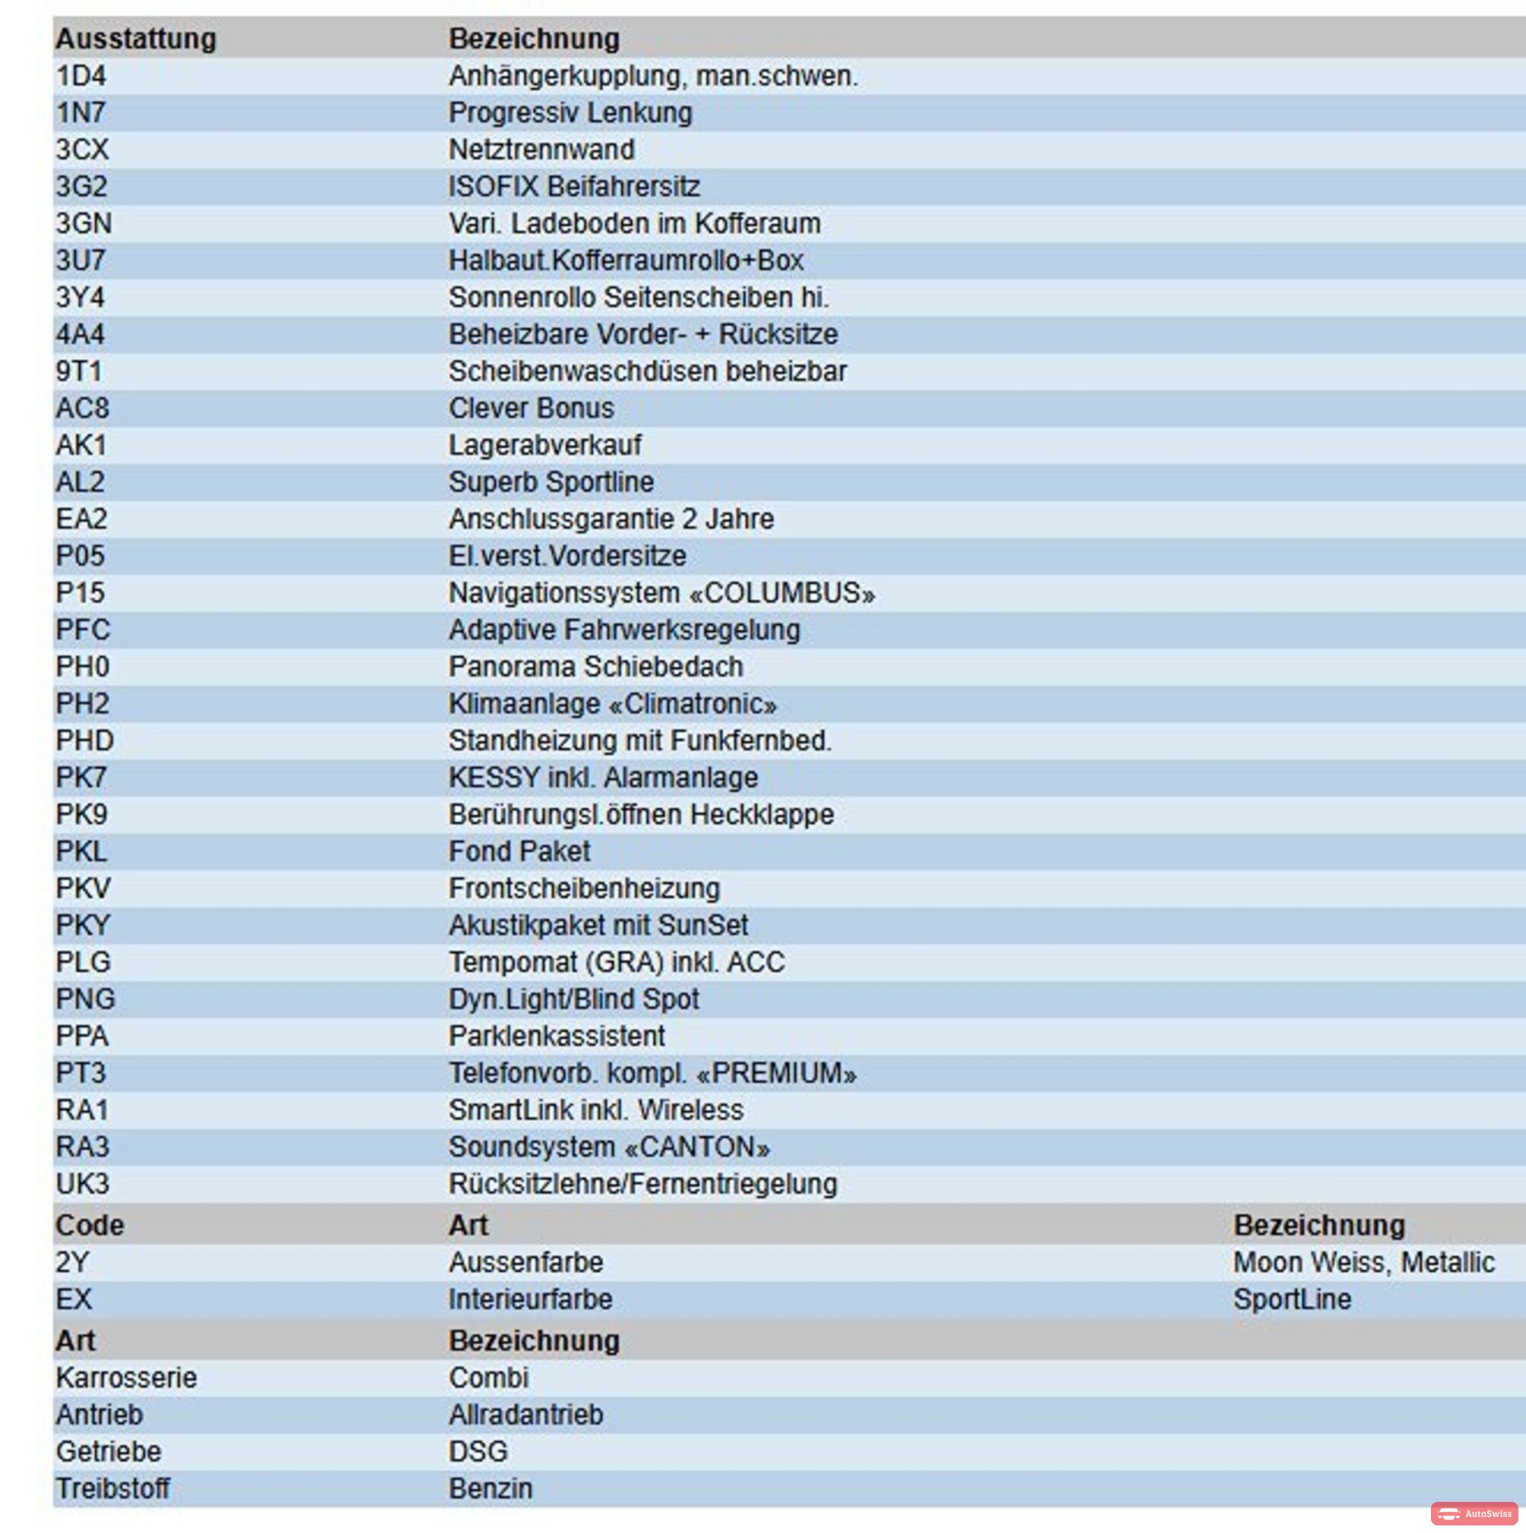Viewport: 1526px width, 1533px height.
Task: Select "Halbaut.Kofferraumrollo+Box" description
Action: (626, 260)
